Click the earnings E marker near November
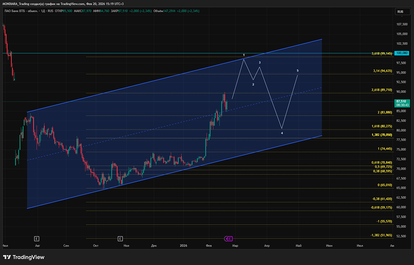414x265 pixels. 120,238
